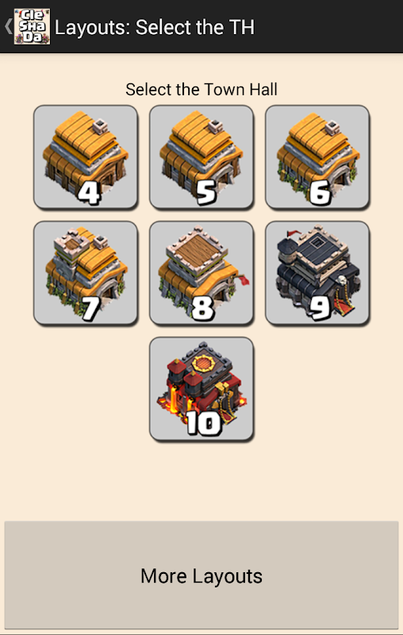Tap the number 6 badge
The image size is (403, 635).
coord(320,192)
